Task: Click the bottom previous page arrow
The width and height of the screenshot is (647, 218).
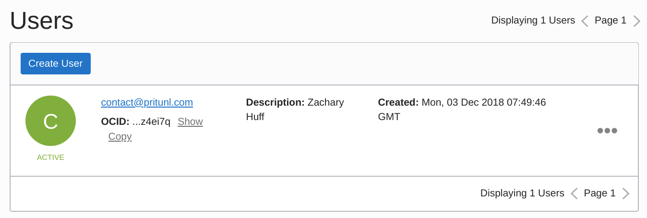Action: (574, 194)
